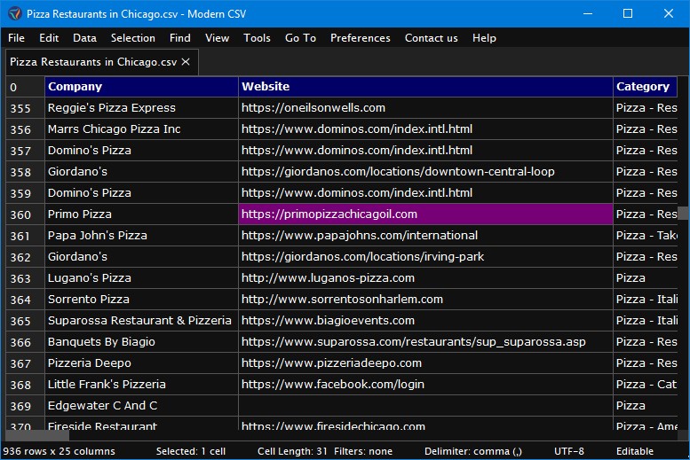This screenshot has width=690, height=460.
Task: Click the facebook.com/login website cell
Action: (x=425, y=385)
